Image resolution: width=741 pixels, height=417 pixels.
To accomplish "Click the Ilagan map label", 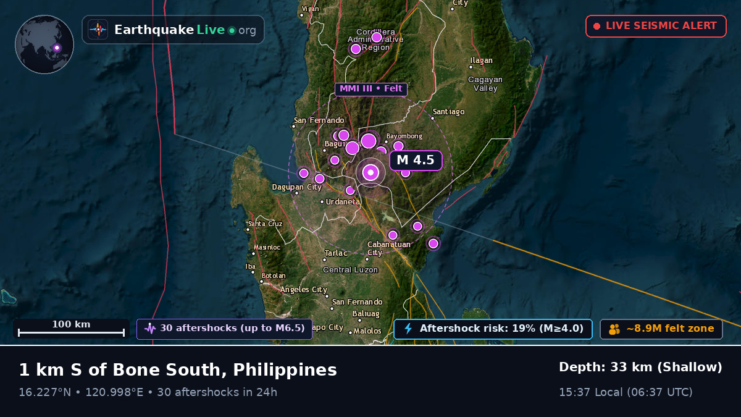I will tap(482, 61).
